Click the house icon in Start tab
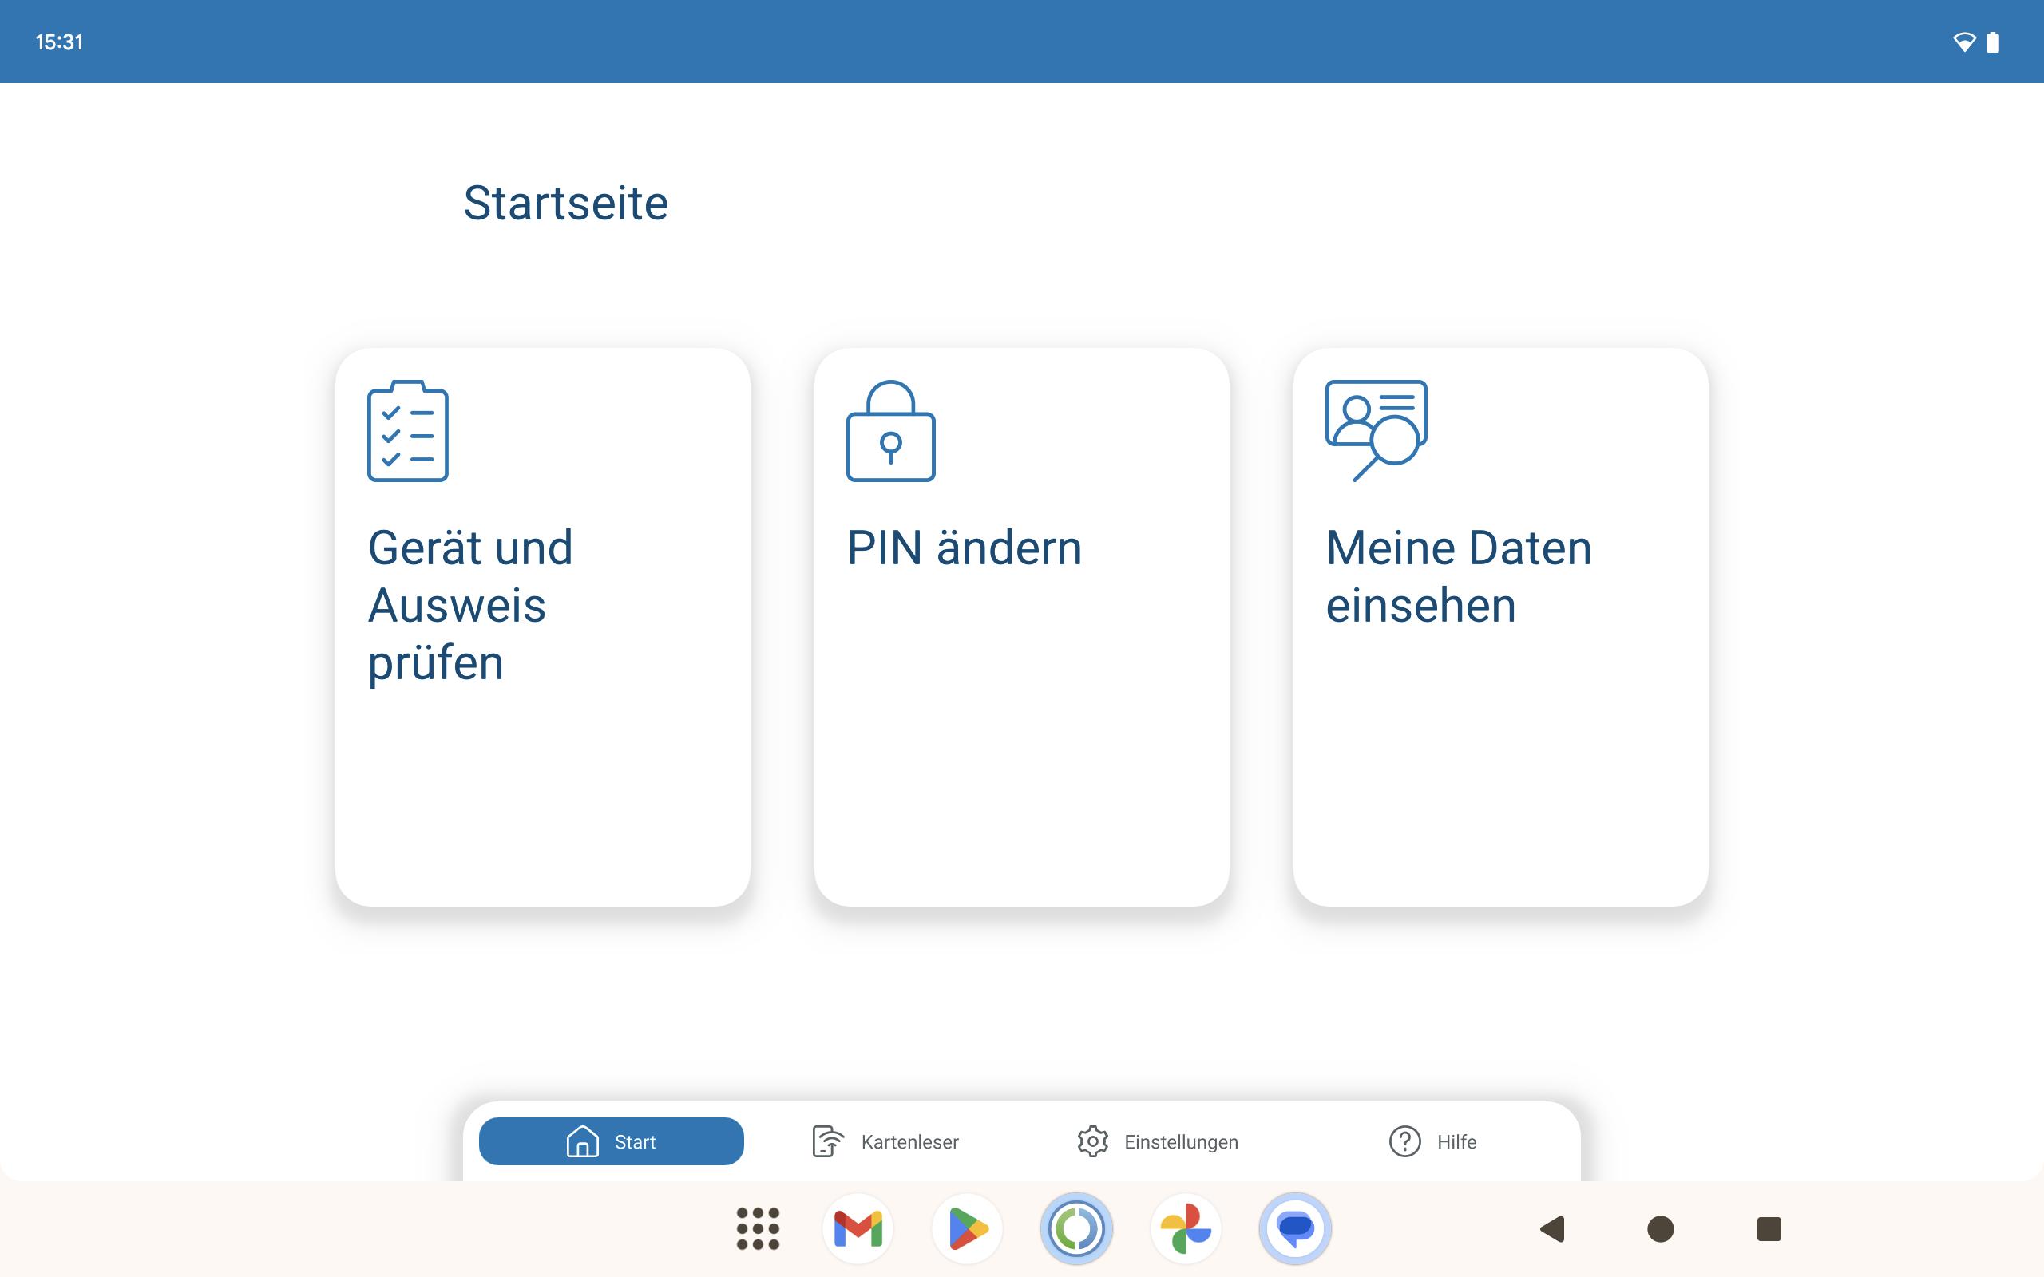Viewport: 2044px width, 1277px height. coord(582,1141)
